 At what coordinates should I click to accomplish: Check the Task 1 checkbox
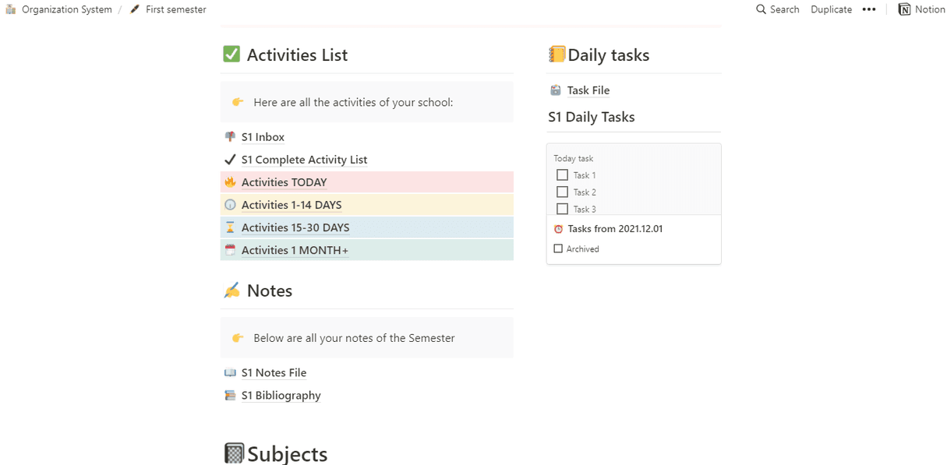click(x=563, y=174)
